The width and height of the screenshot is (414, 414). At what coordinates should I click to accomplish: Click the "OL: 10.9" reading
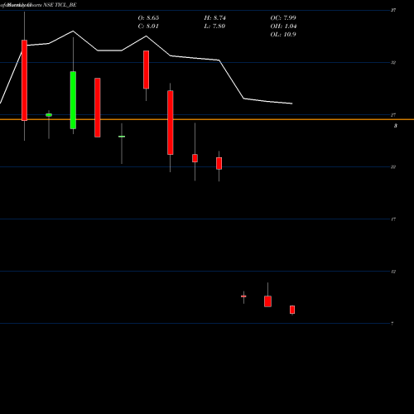coord(283,35)
